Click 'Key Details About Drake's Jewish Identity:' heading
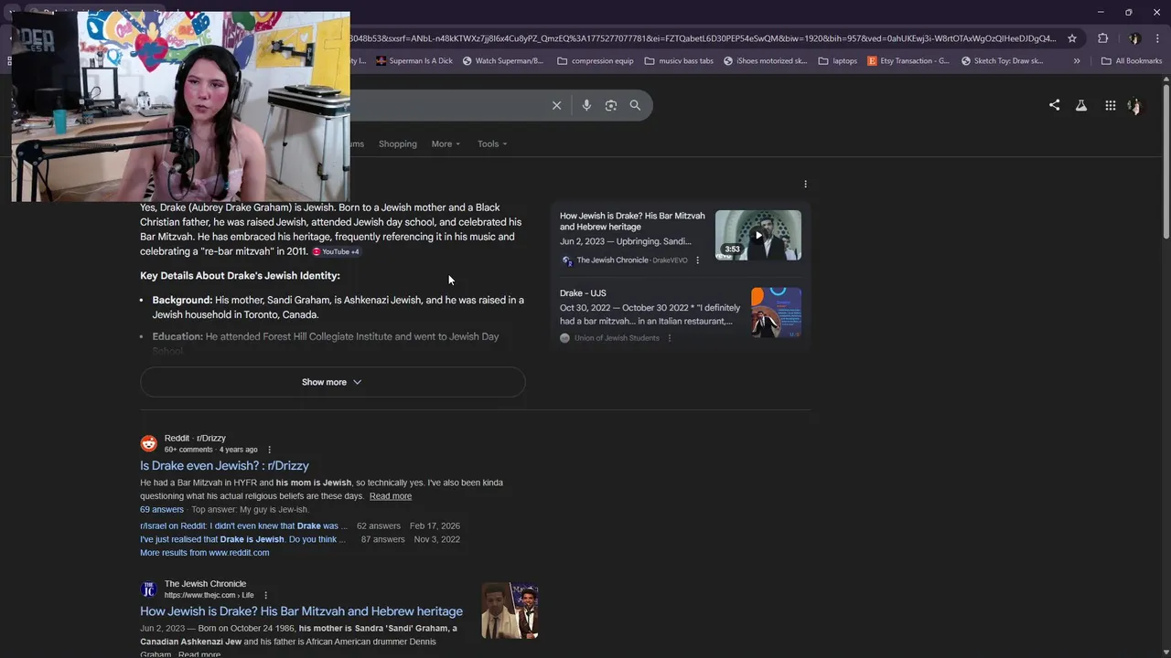 240,276
